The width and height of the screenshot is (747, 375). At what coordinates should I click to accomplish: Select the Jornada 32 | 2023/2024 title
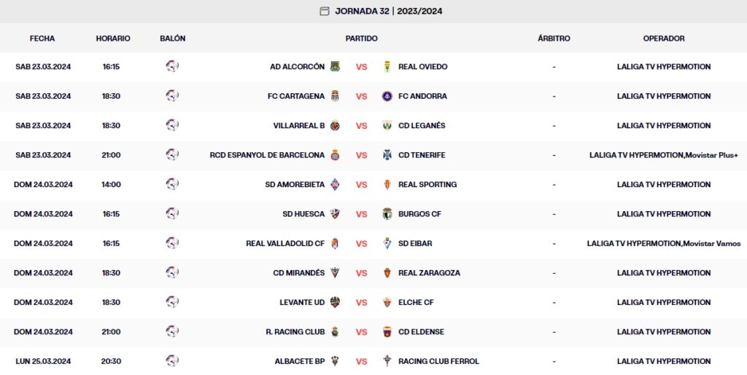click(x=388, y=11)
